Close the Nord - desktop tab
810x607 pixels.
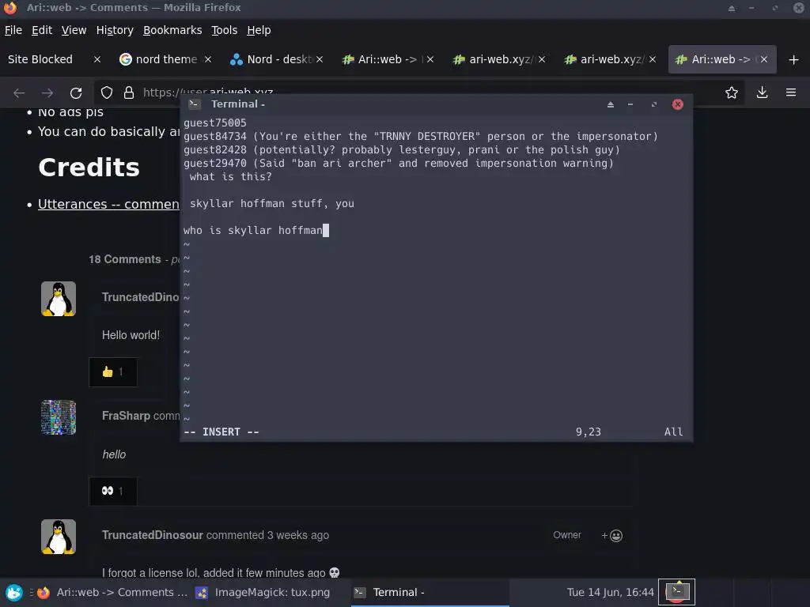click(x=320, y=59)
